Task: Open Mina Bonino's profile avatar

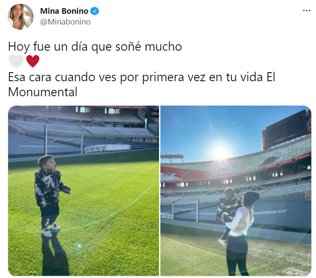Action: (x=21, y=17)
